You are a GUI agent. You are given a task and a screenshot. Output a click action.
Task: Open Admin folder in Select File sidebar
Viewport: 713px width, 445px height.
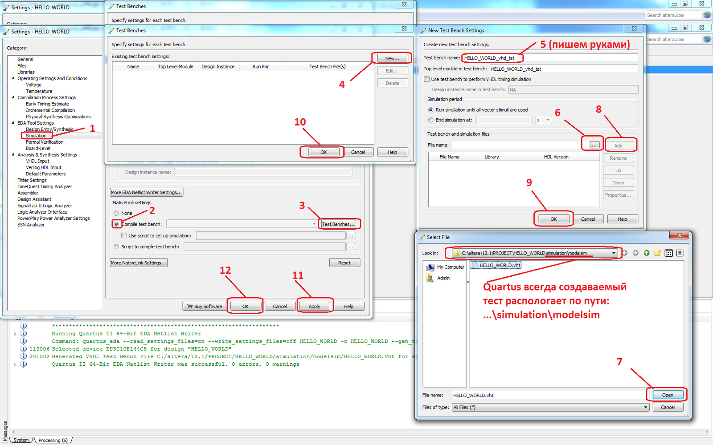438,278
